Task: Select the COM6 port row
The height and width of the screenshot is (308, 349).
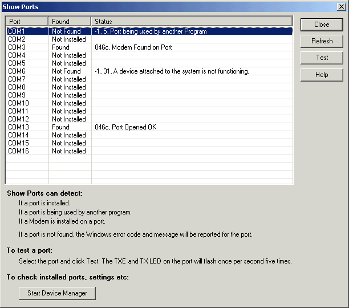Action: (x=149, y=71)
